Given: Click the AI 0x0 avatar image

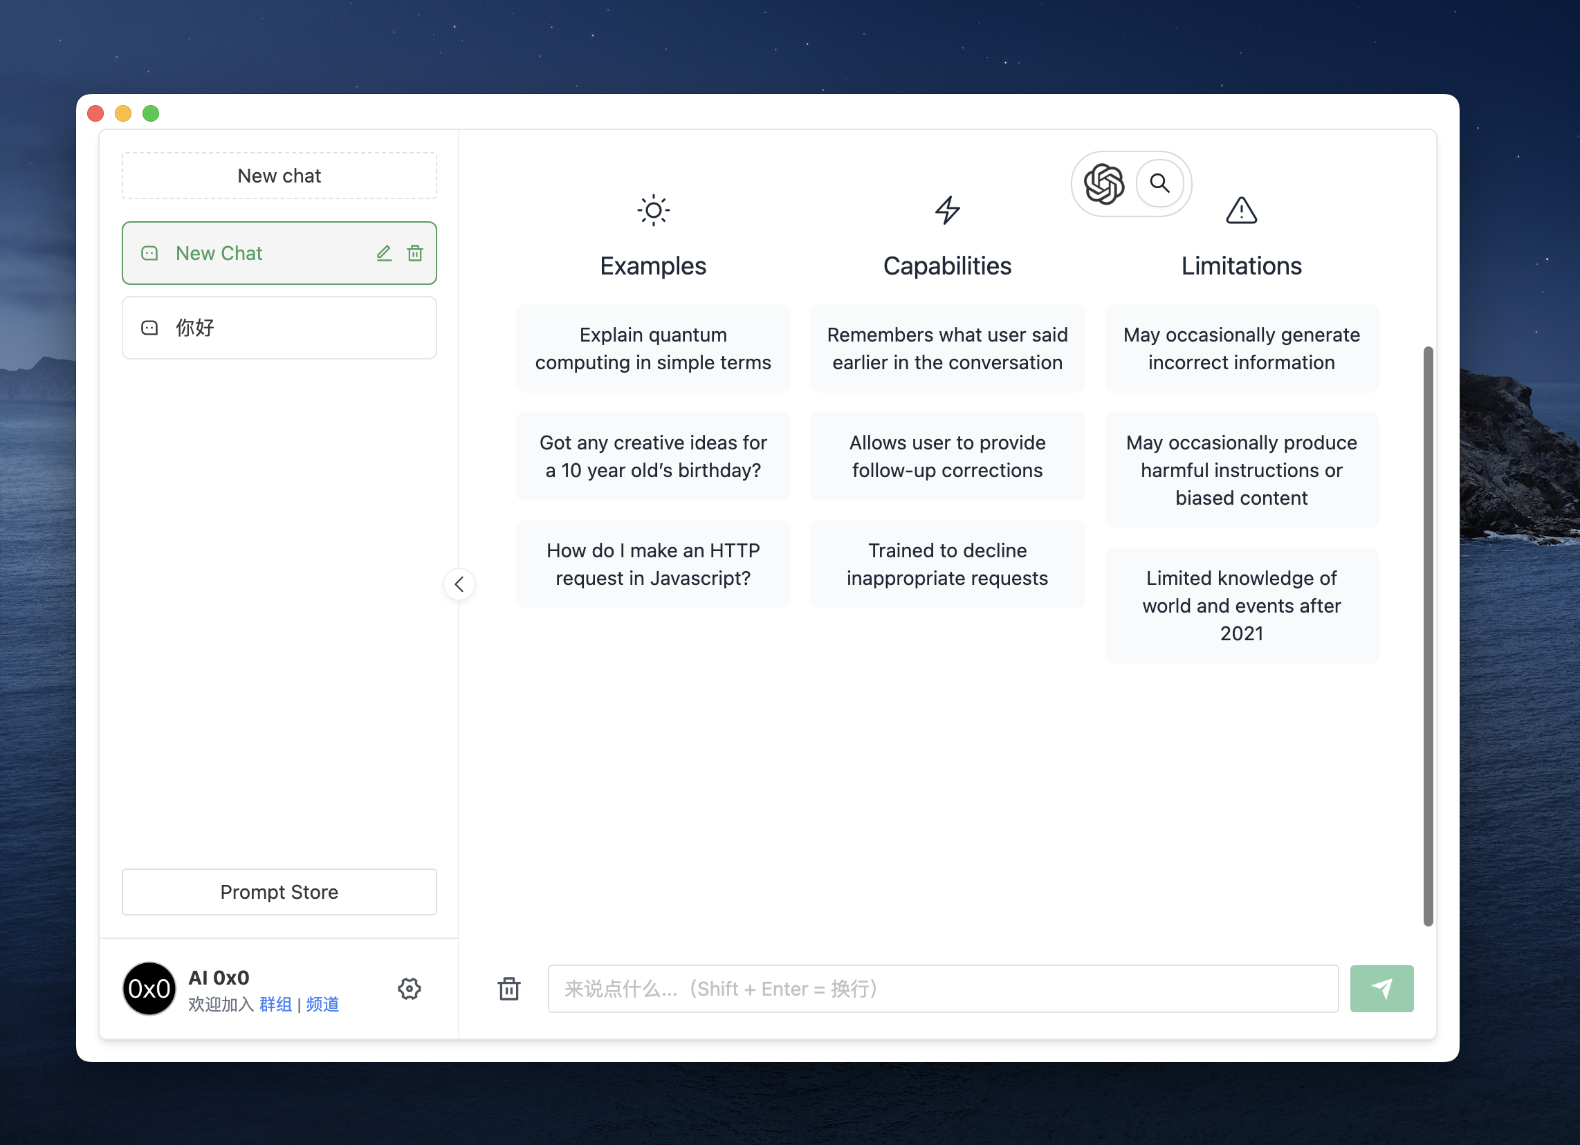Looking at the screenshot, I should click(x=149, y=988).
